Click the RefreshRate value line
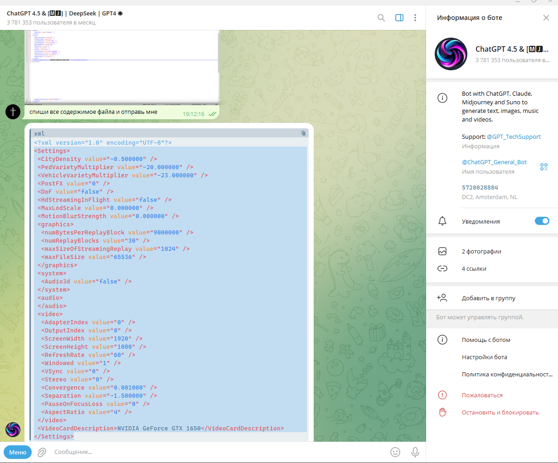Viewport: 558px width, 463px height. coord(88,355)
